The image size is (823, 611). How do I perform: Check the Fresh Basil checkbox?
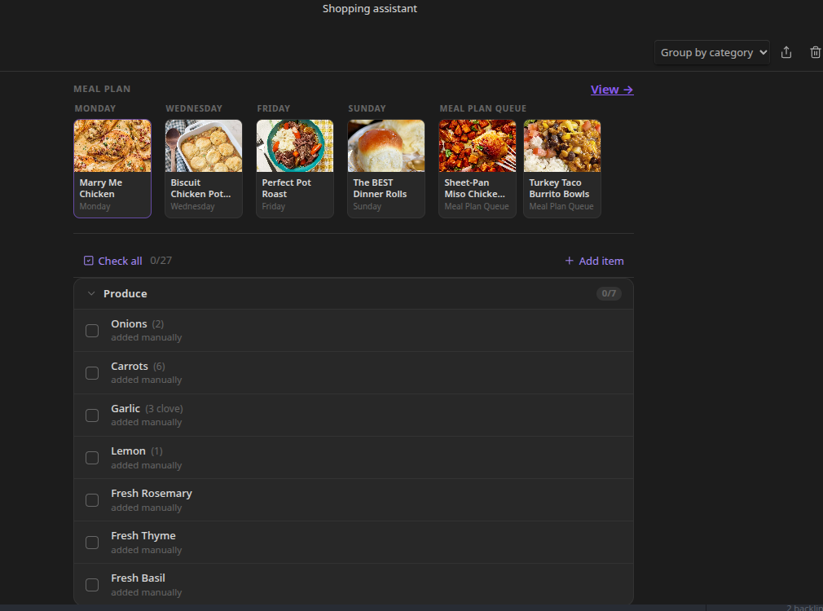pos(92,585)
